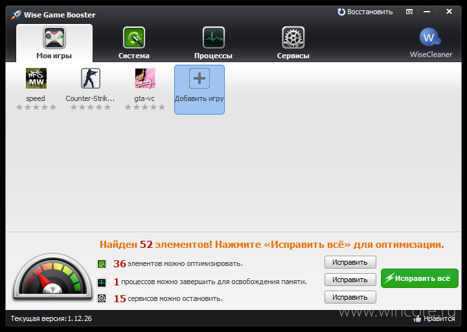
Task: Switch to the Процессы tab
Action: click(x=213, y=43)
